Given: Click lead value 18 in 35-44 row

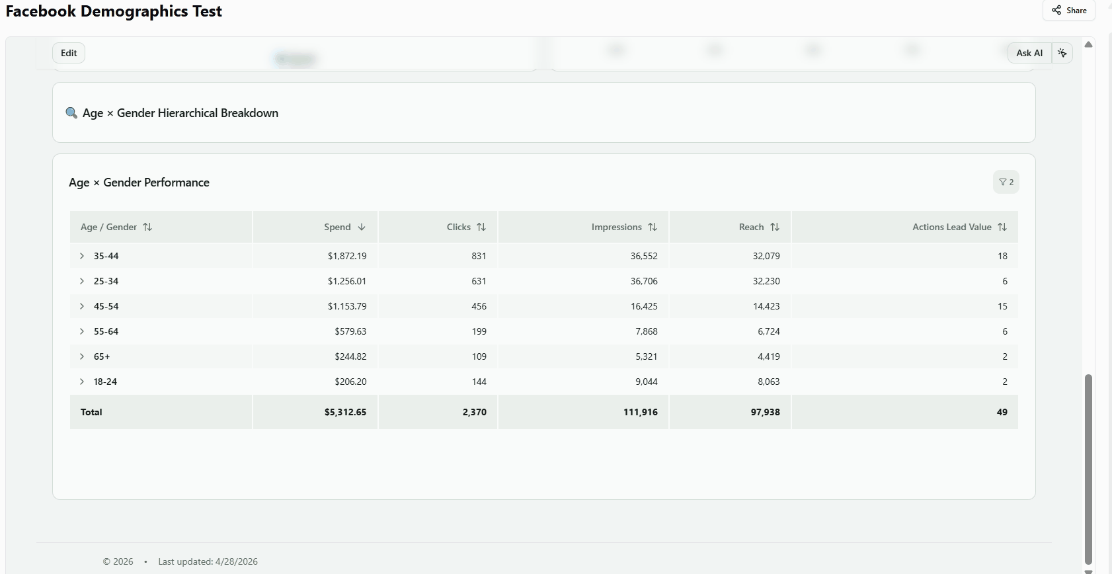Looking at the screenshot, I should tap(1002, 256).
